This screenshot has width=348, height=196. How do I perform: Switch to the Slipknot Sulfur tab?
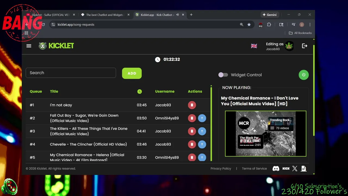(50, 15)
